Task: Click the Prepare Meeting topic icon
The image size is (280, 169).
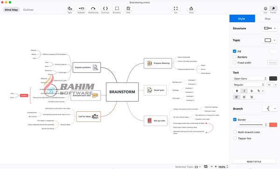Action: 149,63
